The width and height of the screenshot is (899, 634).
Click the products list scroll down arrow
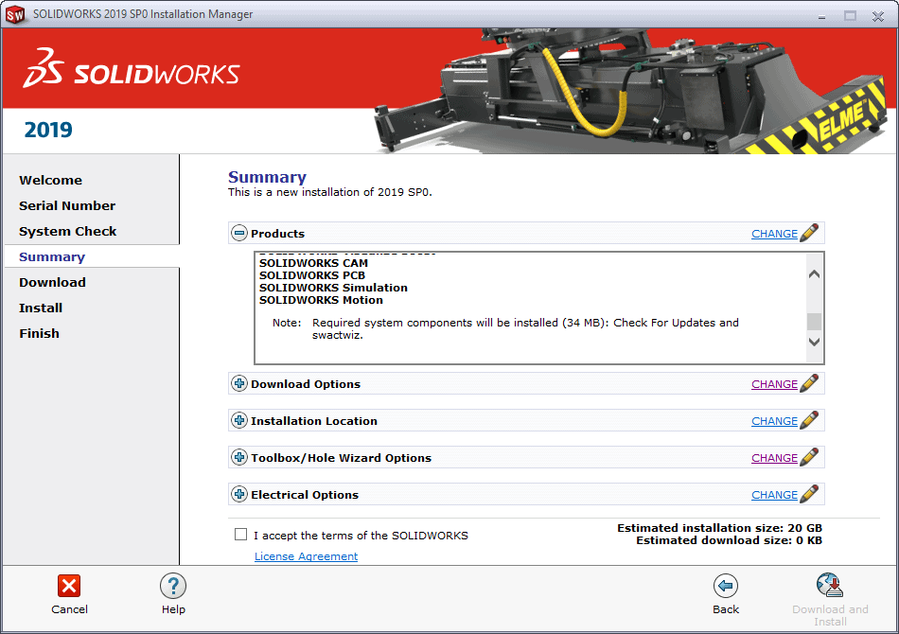click(x=814, y=342)
